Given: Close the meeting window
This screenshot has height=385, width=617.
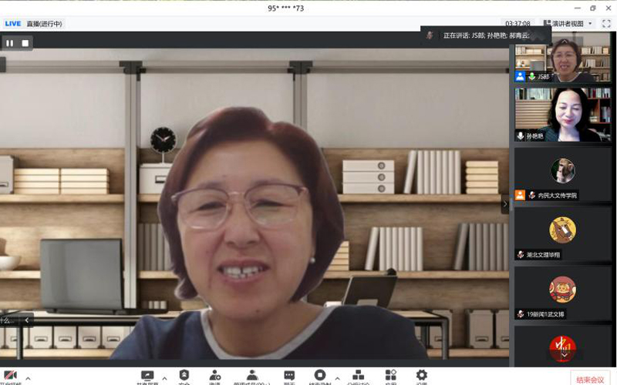Looking at the screenshot, I should pyautogui.click(x=608, y=8).
